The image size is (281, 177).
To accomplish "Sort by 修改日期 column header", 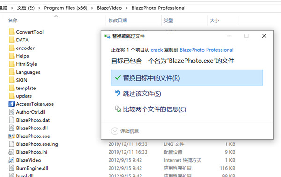I will (x=118, y=20).
